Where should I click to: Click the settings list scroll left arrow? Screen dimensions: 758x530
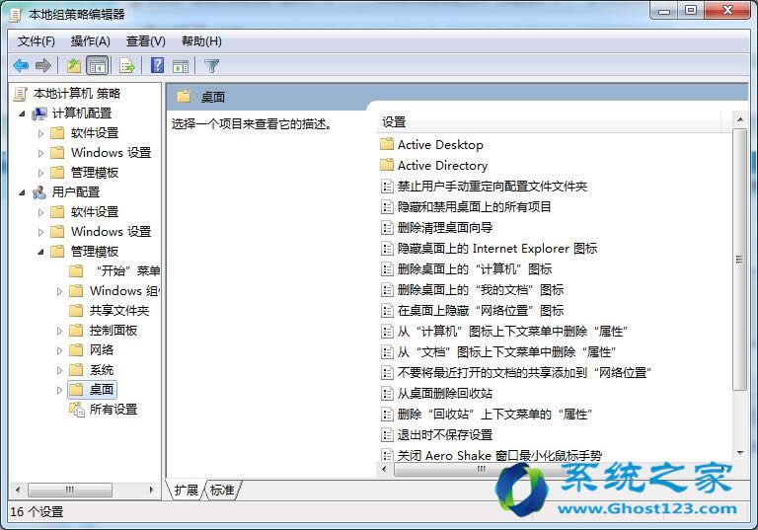pos(384,469)
